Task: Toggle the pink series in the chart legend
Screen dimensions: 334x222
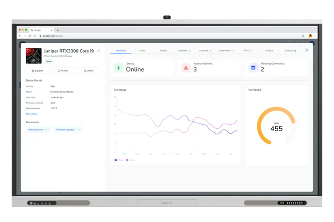Action: point(130,160)
